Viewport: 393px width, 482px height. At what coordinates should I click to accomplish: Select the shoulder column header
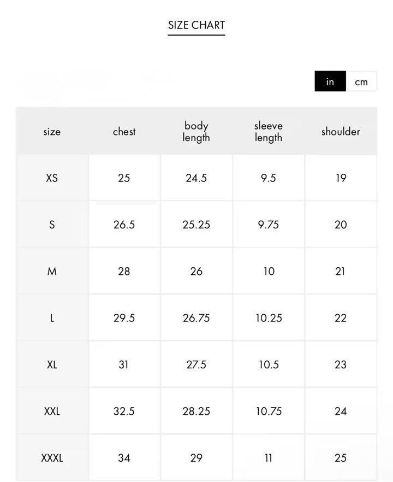[341, 132]
